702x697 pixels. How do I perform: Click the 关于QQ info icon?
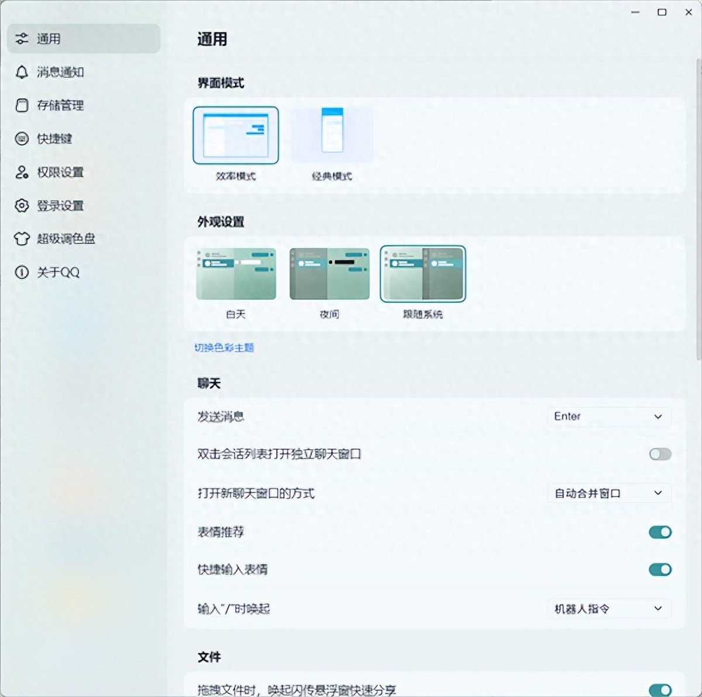pyautogui.click(x=22, y=272)
